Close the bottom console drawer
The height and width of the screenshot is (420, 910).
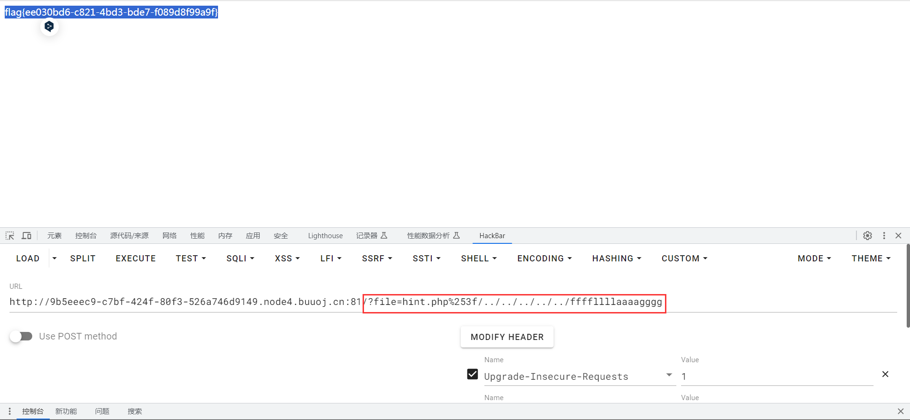click(x=901, y=411)
